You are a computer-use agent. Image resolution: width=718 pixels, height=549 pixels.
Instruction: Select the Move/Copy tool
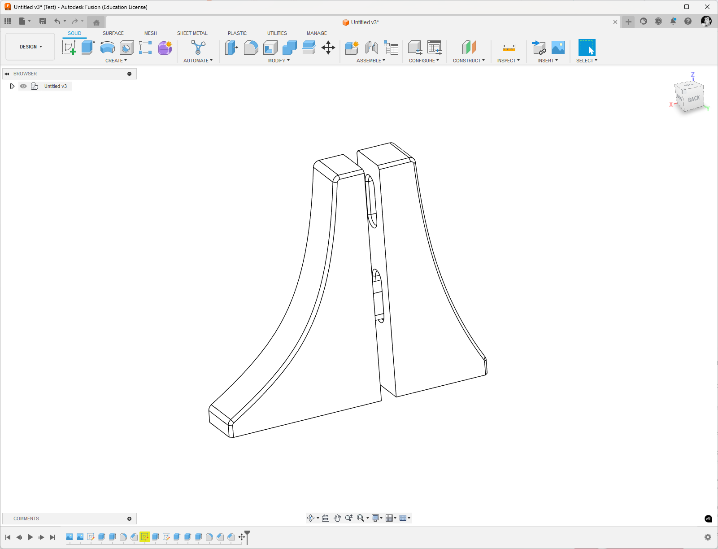tap(328, 48)
